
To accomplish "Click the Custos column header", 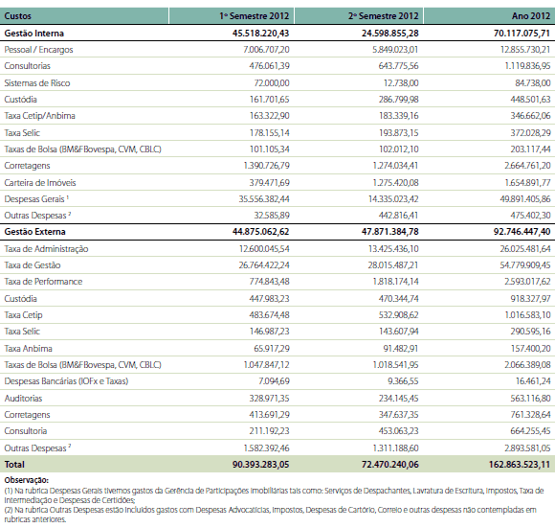I will [x=17, y=16].
